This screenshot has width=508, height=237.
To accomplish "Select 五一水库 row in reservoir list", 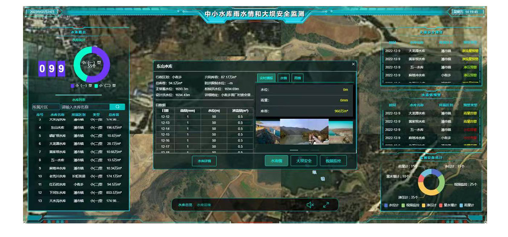I will pyautogui.click(x=58, y=160).
